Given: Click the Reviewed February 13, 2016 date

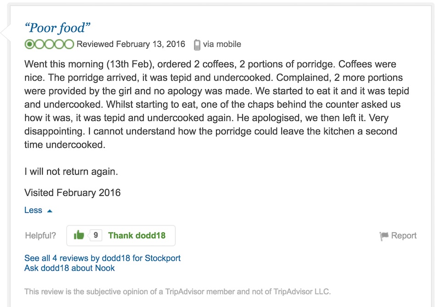Looking at the screenshot, I should click(x=131, y=44).
